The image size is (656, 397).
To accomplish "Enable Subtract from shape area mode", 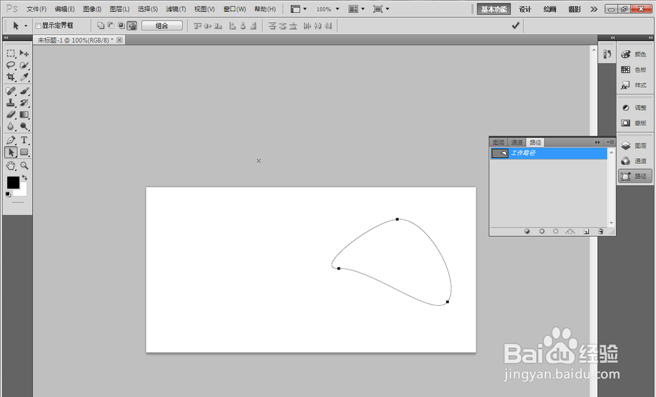I will point(111,26).
